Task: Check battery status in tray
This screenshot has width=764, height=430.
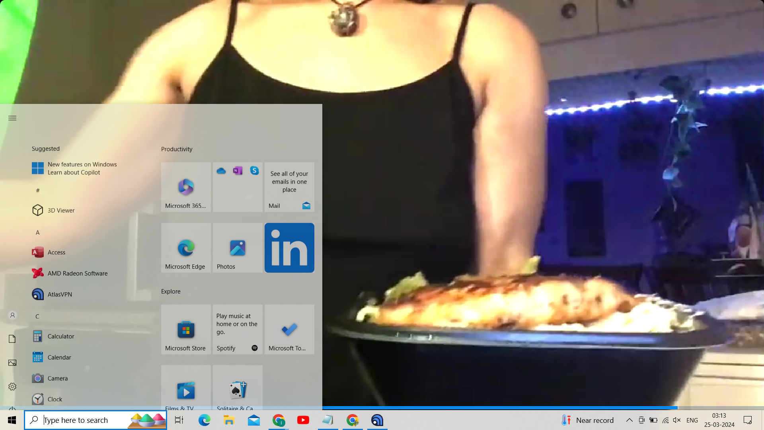Action: 653,420
